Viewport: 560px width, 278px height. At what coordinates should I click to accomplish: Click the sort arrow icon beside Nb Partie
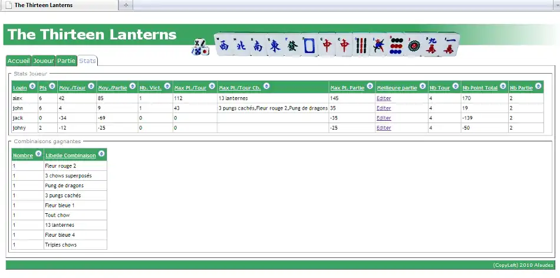coord(538,86)
